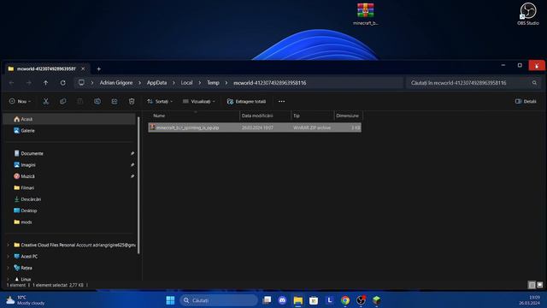Open Microsoft Store from the taskbar
Viewport: 547px width, 308px height.
tap(314, 300)
